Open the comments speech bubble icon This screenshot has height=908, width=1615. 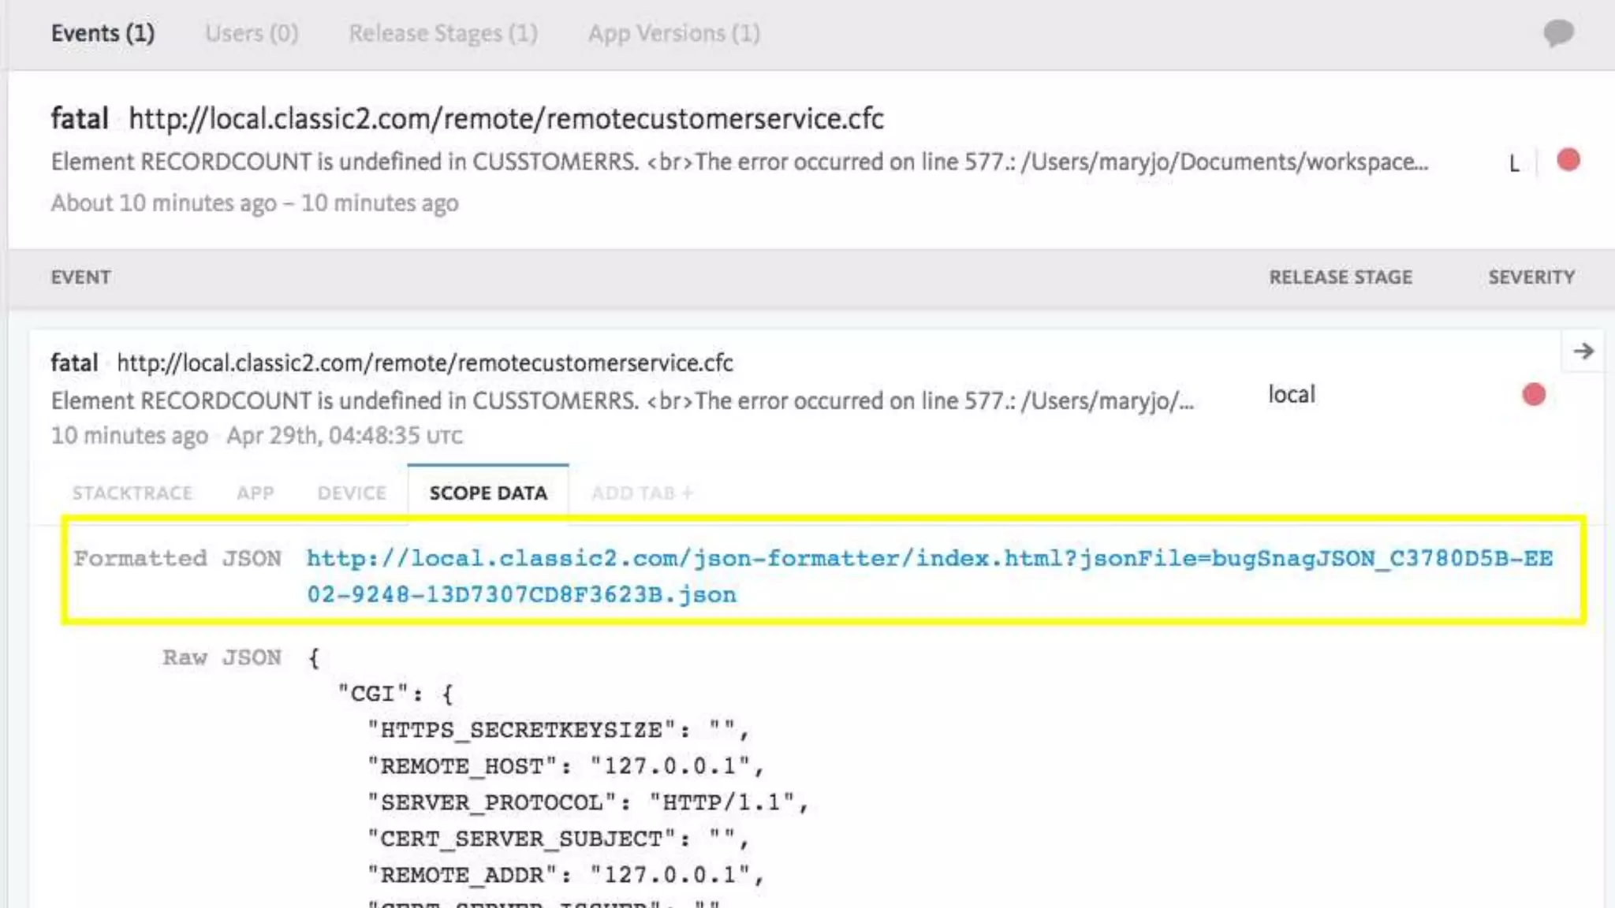tap(1558, 33)
